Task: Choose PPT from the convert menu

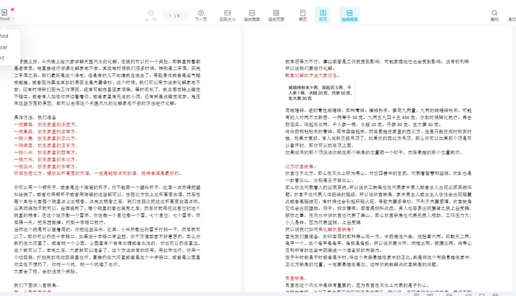Action: pos(3,59)
